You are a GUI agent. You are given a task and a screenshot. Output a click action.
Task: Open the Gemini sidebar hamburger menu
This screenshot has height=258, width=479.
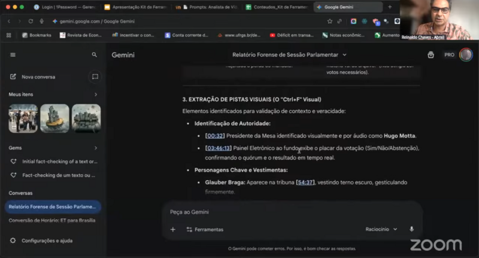[x=13, y=55]
